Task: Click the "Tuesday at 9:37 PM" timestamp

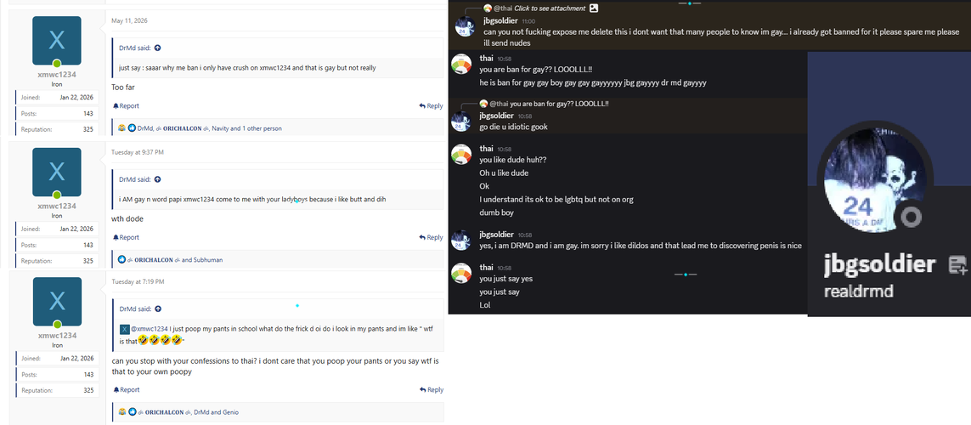Action: pyautogui.click(x=138, y=152)
